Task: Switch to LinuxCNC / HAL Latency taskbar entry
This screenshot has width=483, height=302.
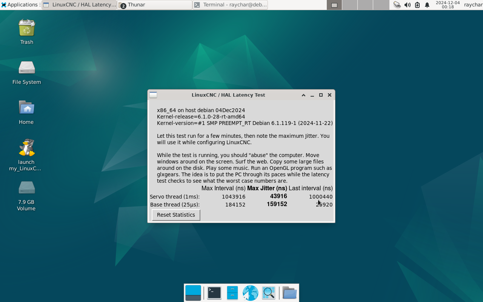Action: [x=79, y=5]
